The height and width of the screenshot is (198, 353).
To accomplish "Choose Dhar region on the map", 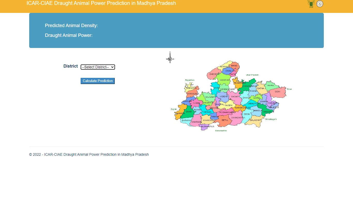I will tap(189, 112).
